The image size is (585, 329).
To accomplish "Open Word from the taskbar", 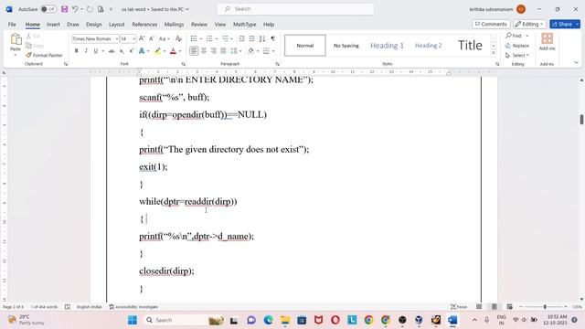I will point(452,320).
